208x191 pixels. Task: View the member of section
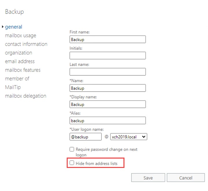(x=17, y=79)
